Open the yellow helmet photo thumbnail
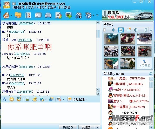155x129 pixels. tap(111, 63)
